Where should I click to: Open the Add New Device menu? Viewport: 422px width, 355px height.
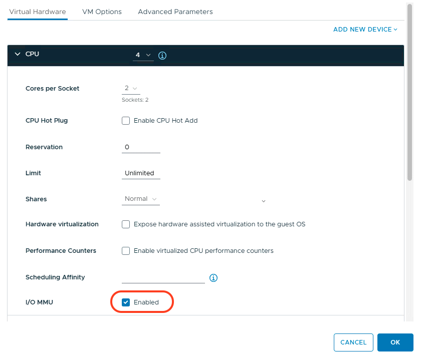[x=365, y=30]
